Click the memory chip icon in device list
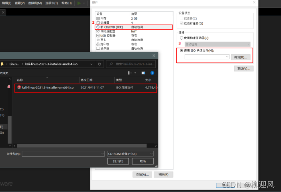 tap(98, 18)
